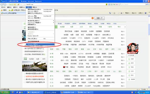
Task: Open the 帮助(H) menu
Action: coord(35,7)
